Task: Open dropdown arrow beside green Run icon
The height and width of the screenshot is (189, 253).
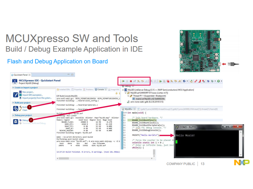Action: [x=221, y=81]
